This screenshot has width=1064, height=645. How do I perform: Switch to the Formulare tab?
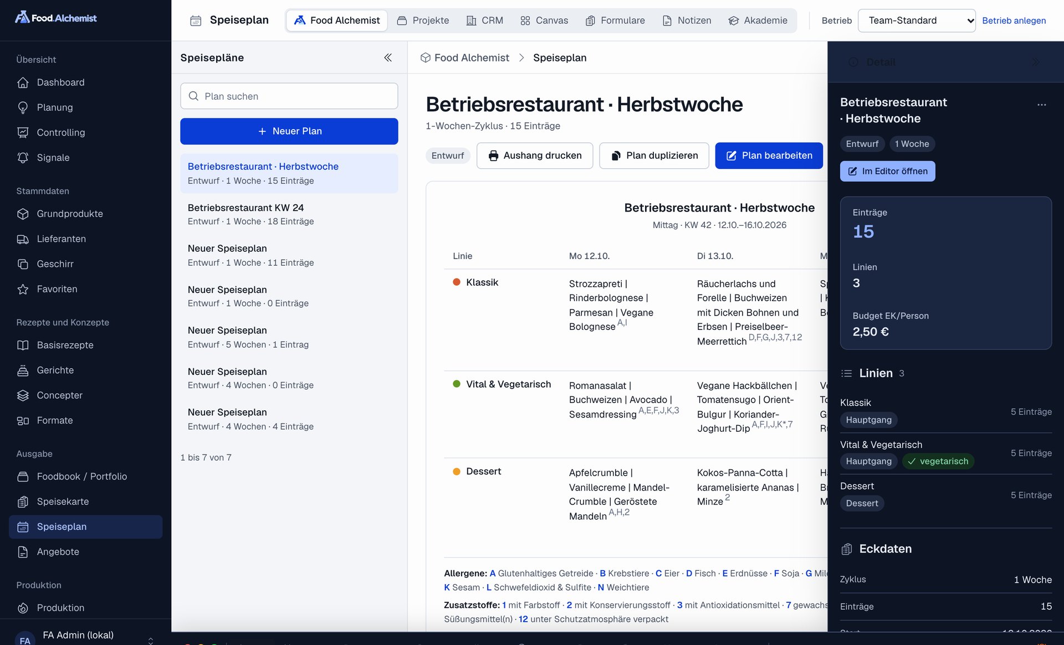tap(615, 20)
